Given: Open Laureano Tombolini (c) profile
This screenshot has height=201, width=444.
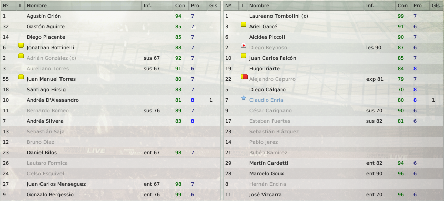Looking at the screenshot, I should (x=279, y=16).
